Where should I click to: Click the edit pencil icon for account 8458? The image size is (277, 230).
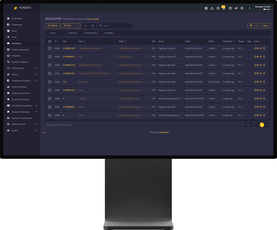pyautogui.click(x=261, y=48)
